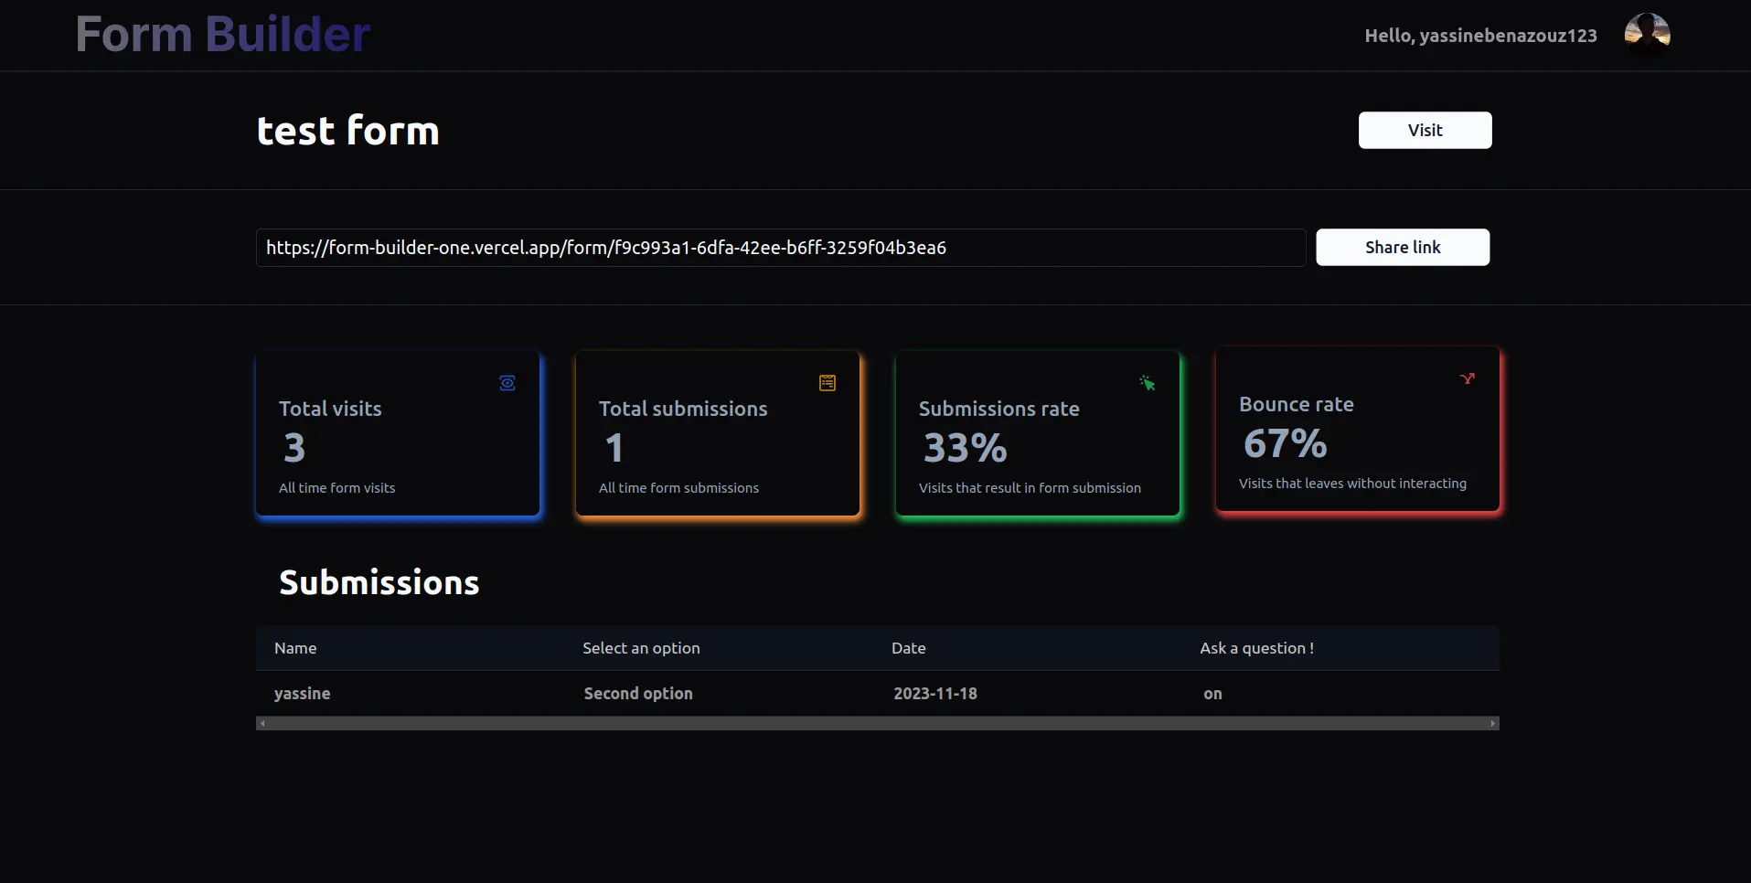Click the Date column header
Screen dimensions: 1751x883
pos(908,648)
